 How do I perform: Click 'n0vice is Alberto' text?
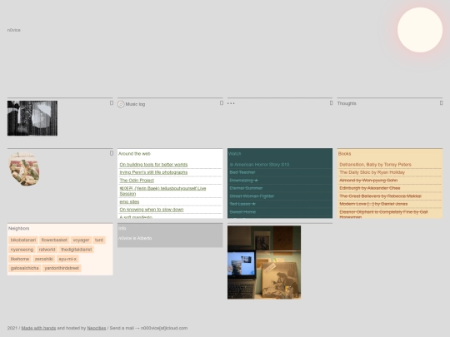[x=135, y=238]
